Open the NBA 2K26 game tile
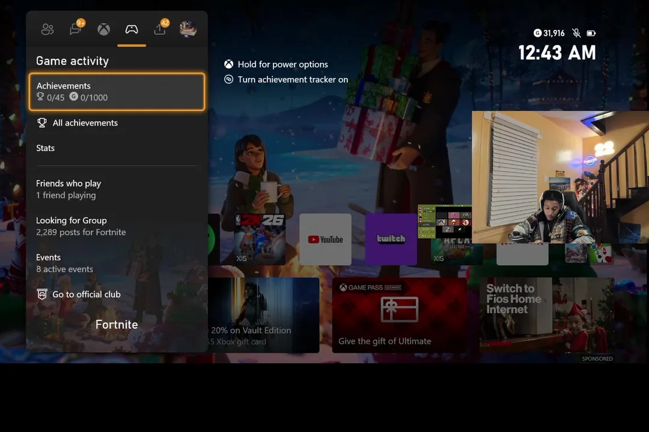 [260, 239]
